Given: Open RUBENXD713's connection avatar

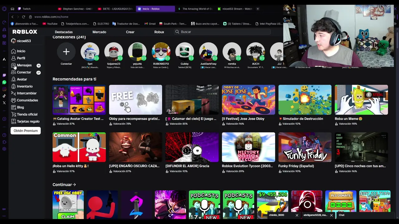Looking at the screenshot, I should [x=161, y=52].
